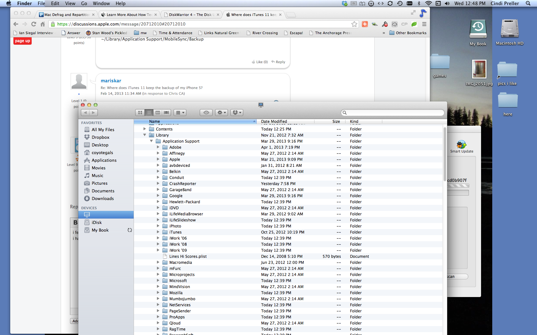The width and height of the screenshot is (537, 335).
Task: Click the Chrome address bar
Action: pyautogui.click(x=203, y=24)
